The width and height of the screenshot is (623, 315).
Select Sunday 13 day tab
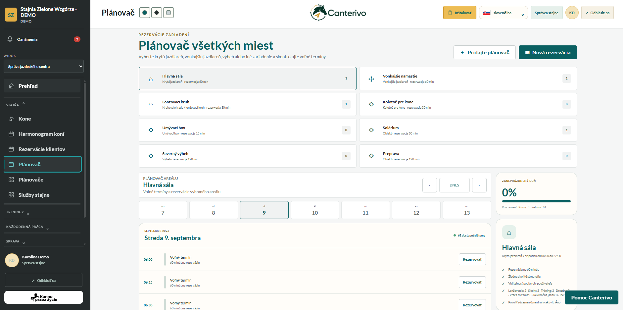pos(467,210)
